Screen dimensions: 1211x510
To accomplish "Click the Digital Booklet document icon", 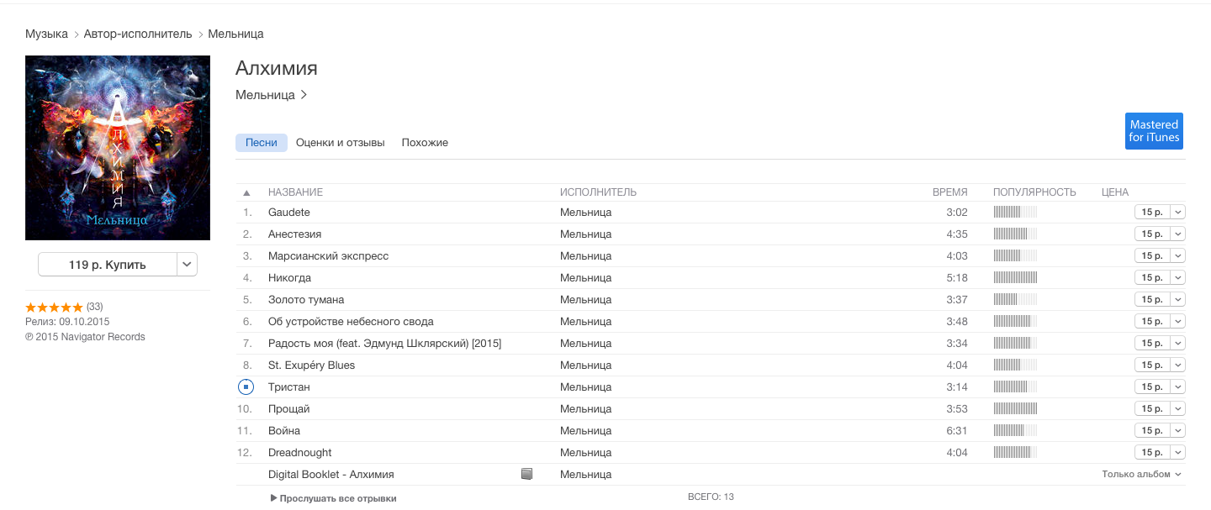I will pyautogui.click(x=527, y=474).
